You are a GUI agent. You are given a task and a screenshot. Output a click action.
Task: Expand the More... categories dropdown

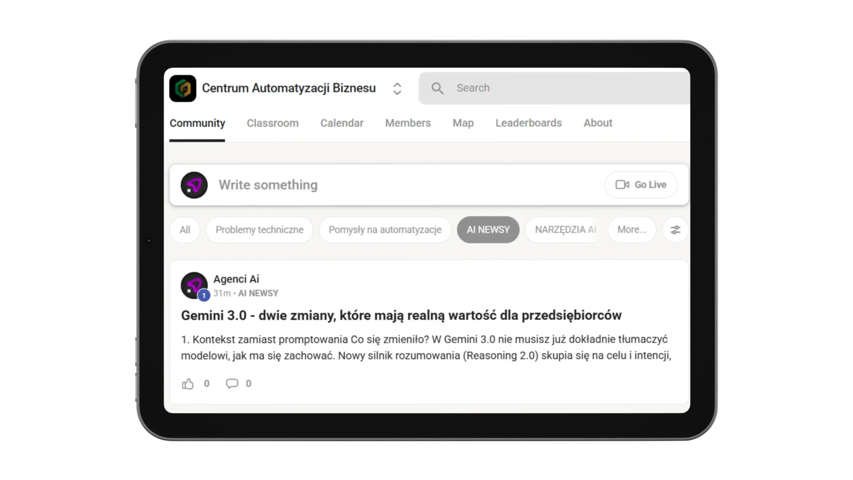coord(631,230)
